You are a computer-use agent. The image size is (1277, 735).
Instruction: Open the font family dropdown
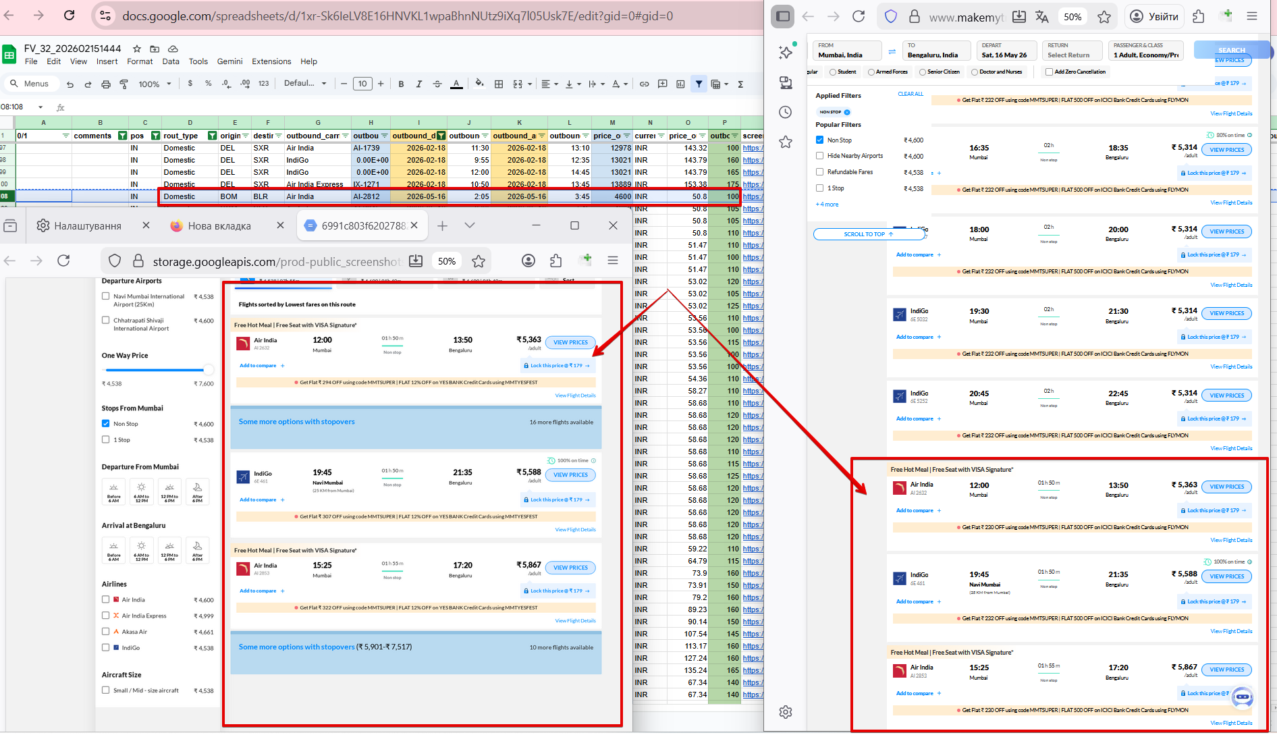(x=305, y=84)
